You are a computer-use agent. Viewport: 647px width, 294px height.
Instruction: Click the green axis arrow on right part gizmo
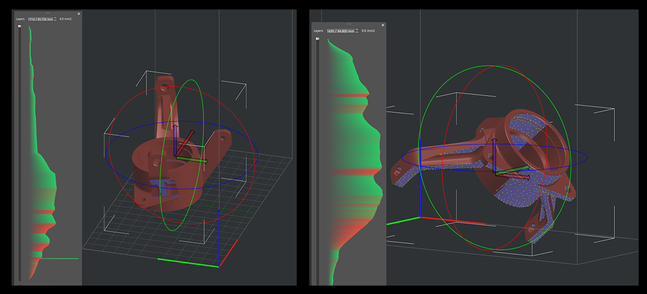[x=513, y=171]
